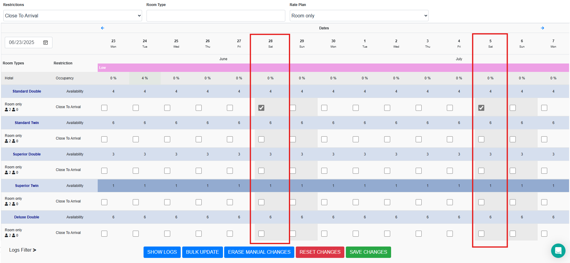Open the chat support bubble icon
Image resolution: width=570 pixels, height=263 pixels.
[x=558, y=250]
